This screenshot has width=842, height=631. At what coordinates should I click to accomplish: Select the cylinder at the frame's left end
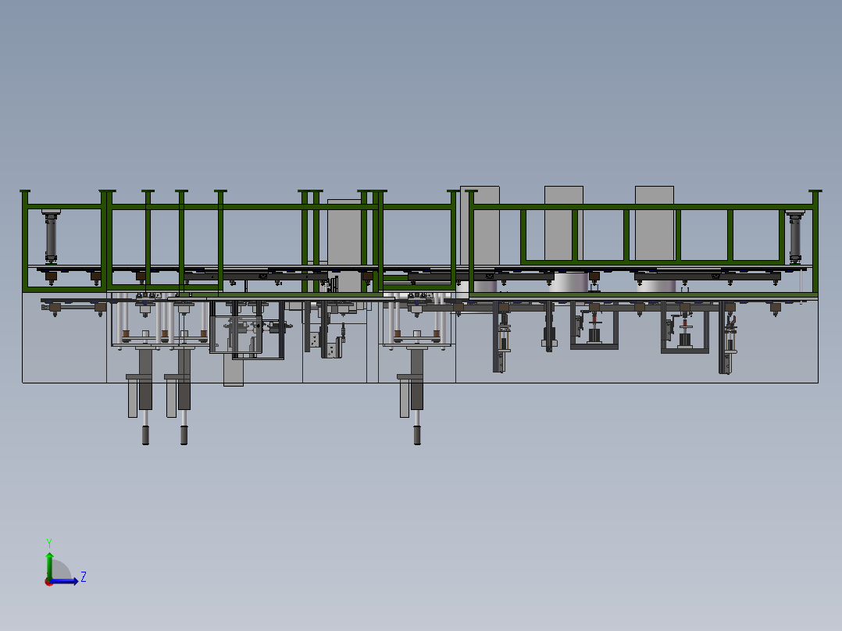[x=51, y=237]
